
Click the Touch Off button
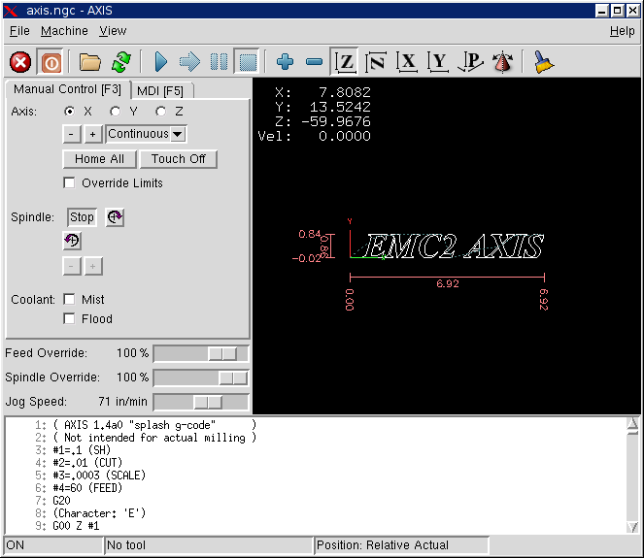tap(179, 159)
